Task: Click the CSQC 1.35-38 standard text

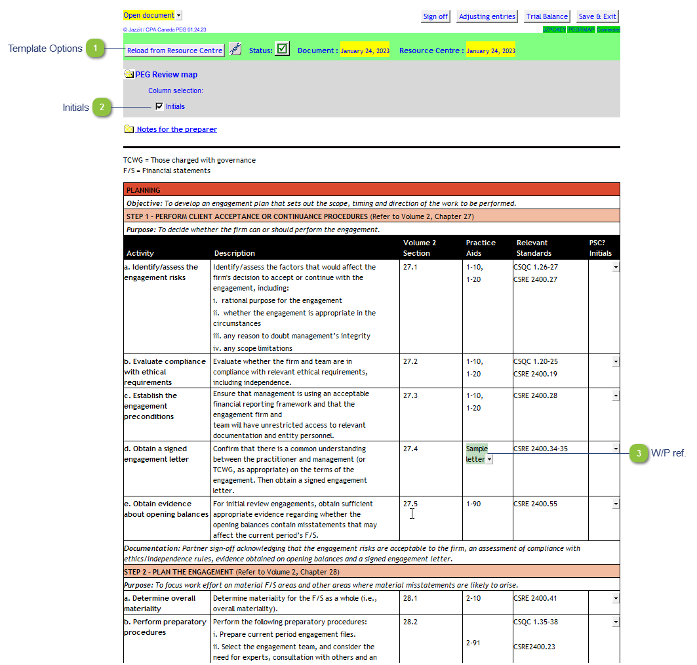Action: tap(536, 622)
